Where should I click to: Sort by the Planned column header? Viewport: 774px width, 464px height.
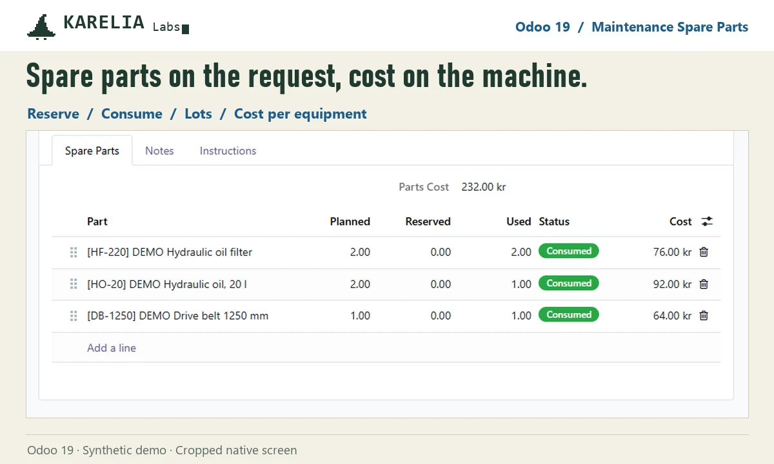click(350, 221)
